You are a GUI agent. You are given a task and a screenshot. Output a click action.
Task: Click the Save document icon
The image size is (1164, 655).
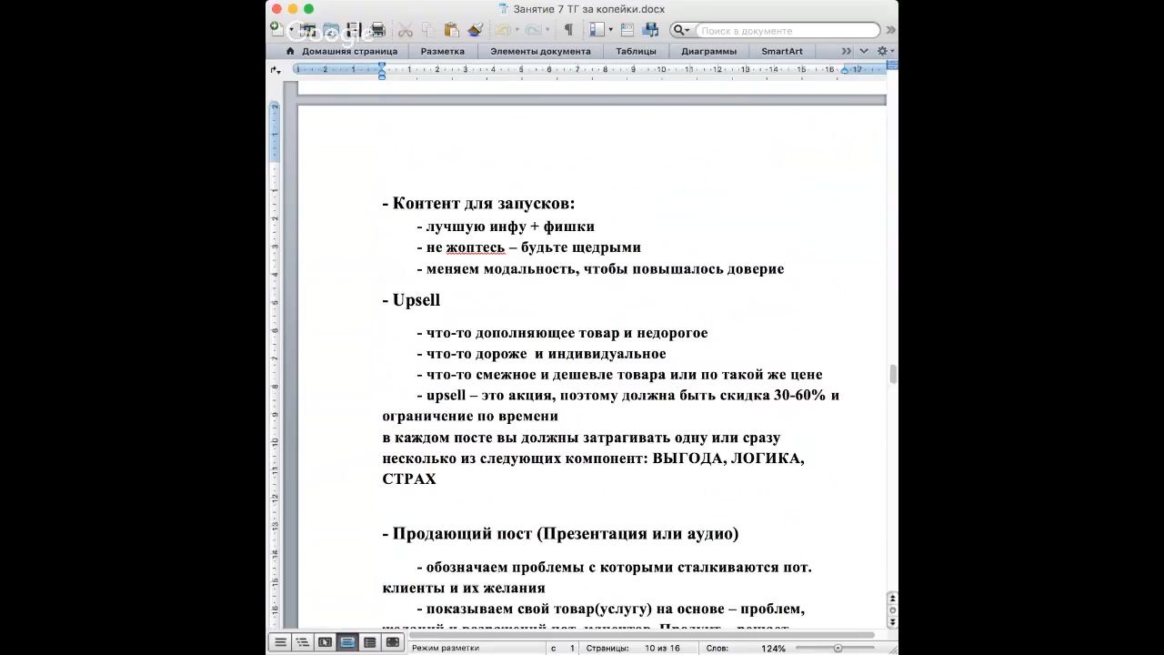point(354,30)
